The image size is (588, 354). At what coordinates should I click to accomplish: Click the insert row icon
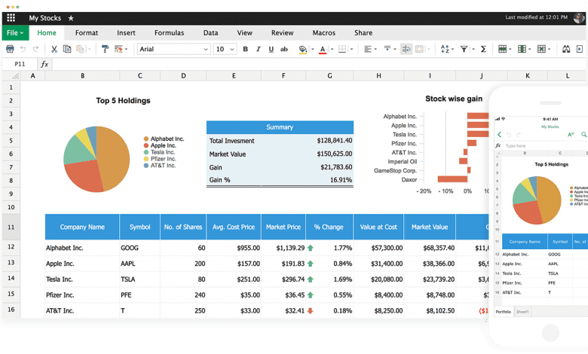point(502,49)
